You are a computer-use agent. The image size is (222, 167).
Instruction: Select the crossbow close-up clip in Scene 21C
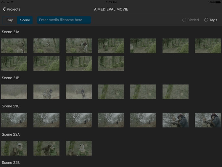176,120
